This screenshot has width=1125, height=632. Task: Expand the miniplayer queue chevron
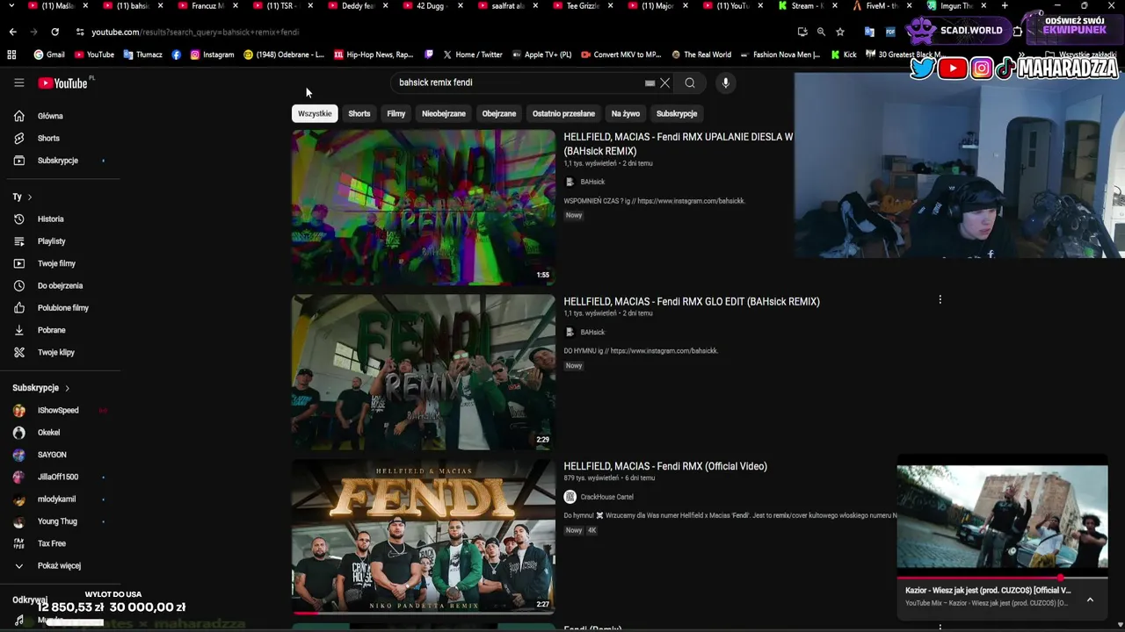click(1090, 600)
